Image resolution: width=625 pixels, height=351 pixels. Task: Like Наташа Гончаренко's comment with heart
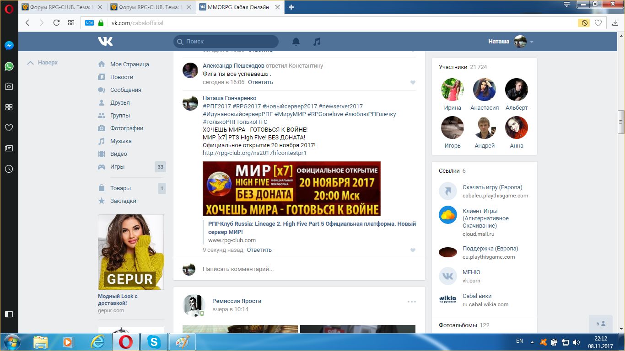(413, 250)
